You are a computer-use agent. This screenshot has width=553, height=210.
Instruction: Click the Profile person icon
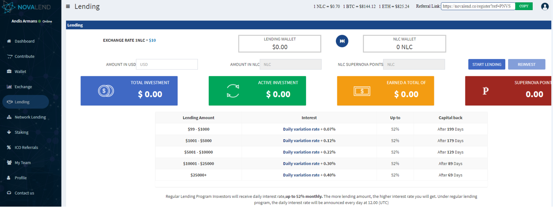click(x=9, y=178)
